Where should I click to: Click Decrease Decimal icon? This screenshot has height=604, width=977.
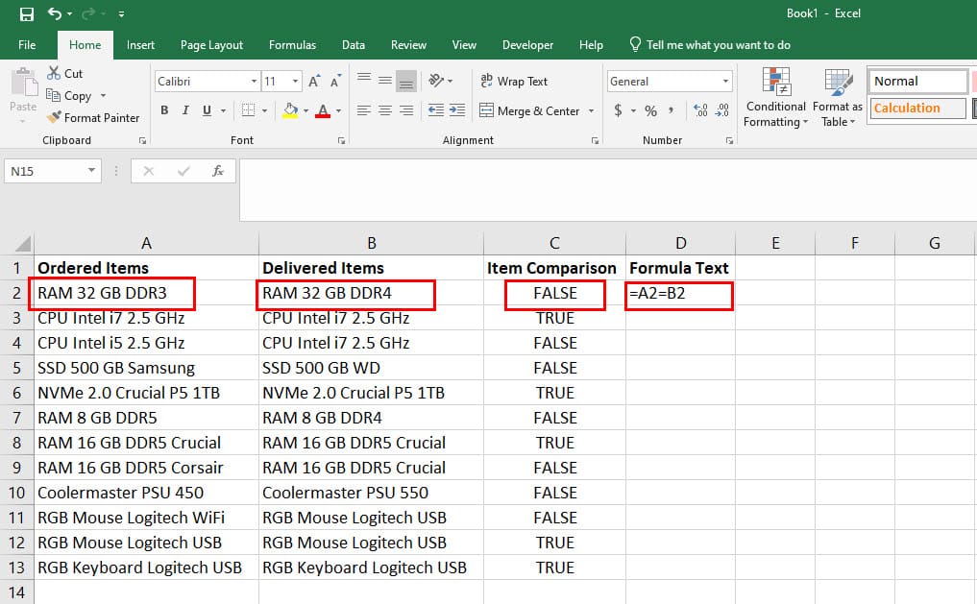pos(721,110)
